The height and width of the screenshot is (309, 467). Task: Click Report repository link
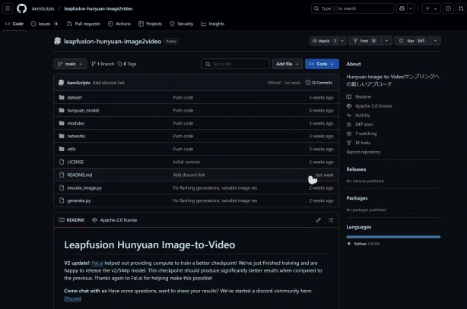pyautogui.click(x=364, y=152)
